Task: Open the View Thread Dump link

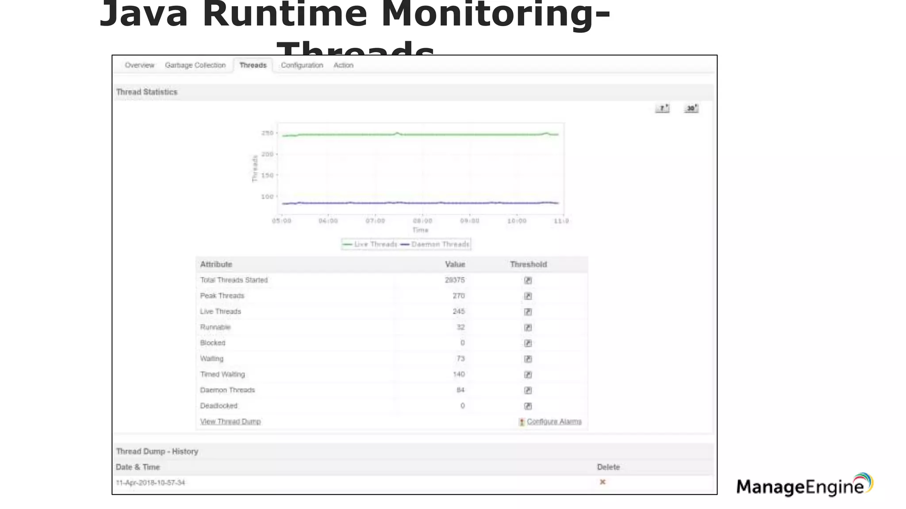Action: click(x=230, y=422)
